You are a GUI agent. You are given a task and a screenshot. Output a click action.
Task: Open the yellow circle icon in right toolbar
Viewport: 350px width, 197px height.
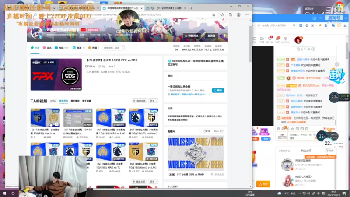click(339, 25)
